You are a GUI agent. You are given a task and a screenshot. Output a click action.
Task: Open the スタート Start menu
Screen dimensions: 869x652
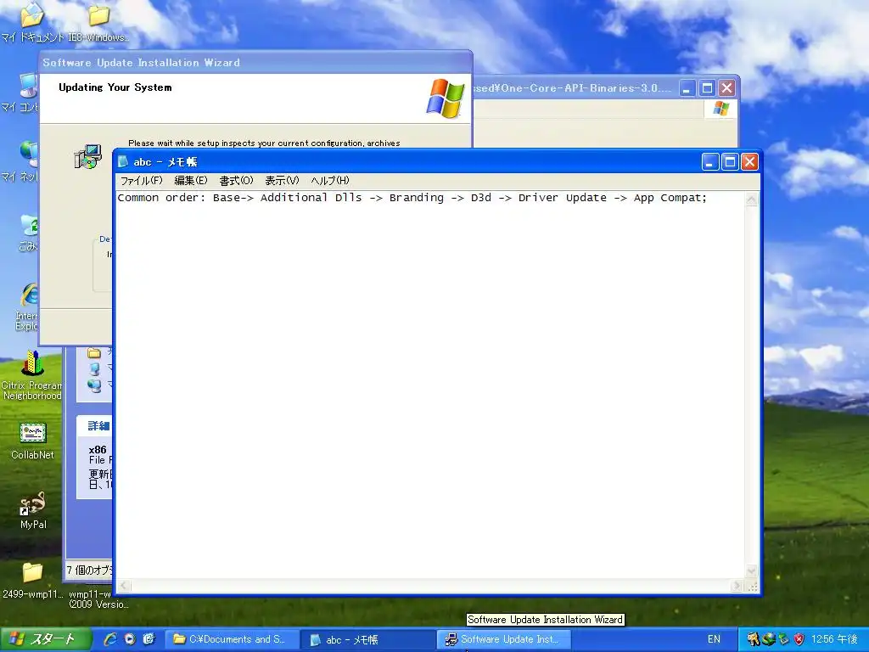tap(46, 639)
